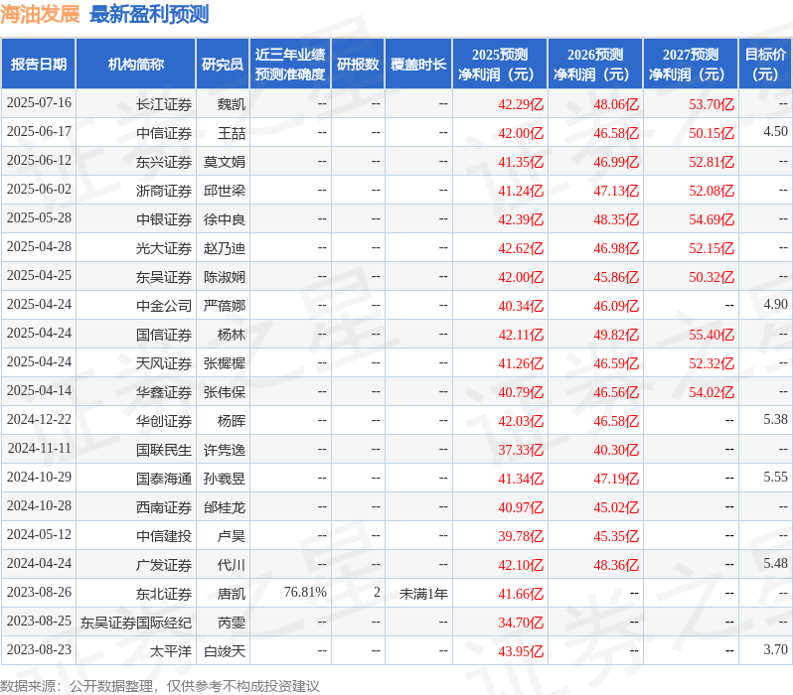Click the institution 华鑫证券

click(164, 393)
